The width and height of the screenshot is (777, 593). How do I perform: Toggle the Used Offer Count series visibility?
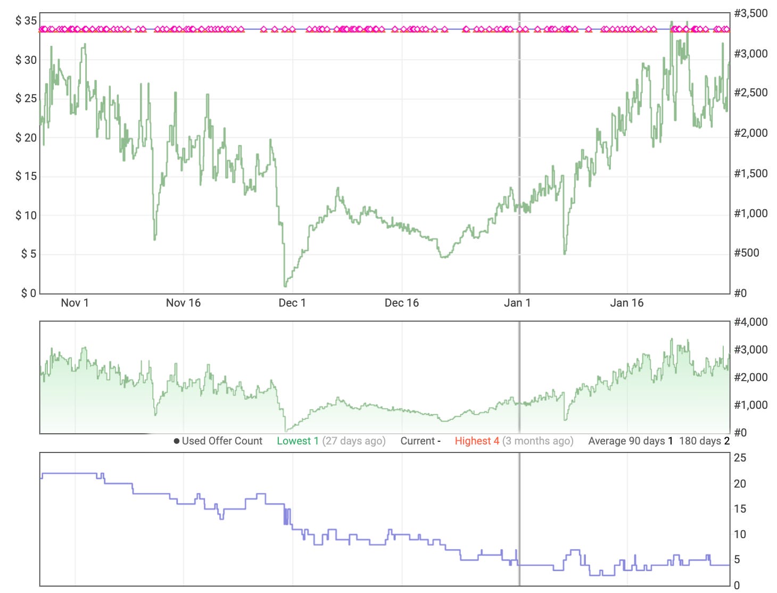tap(222, 441)
